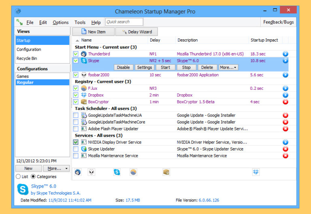Click the Feedback/Bugs button
311x214 pixels.
(279, 22)
